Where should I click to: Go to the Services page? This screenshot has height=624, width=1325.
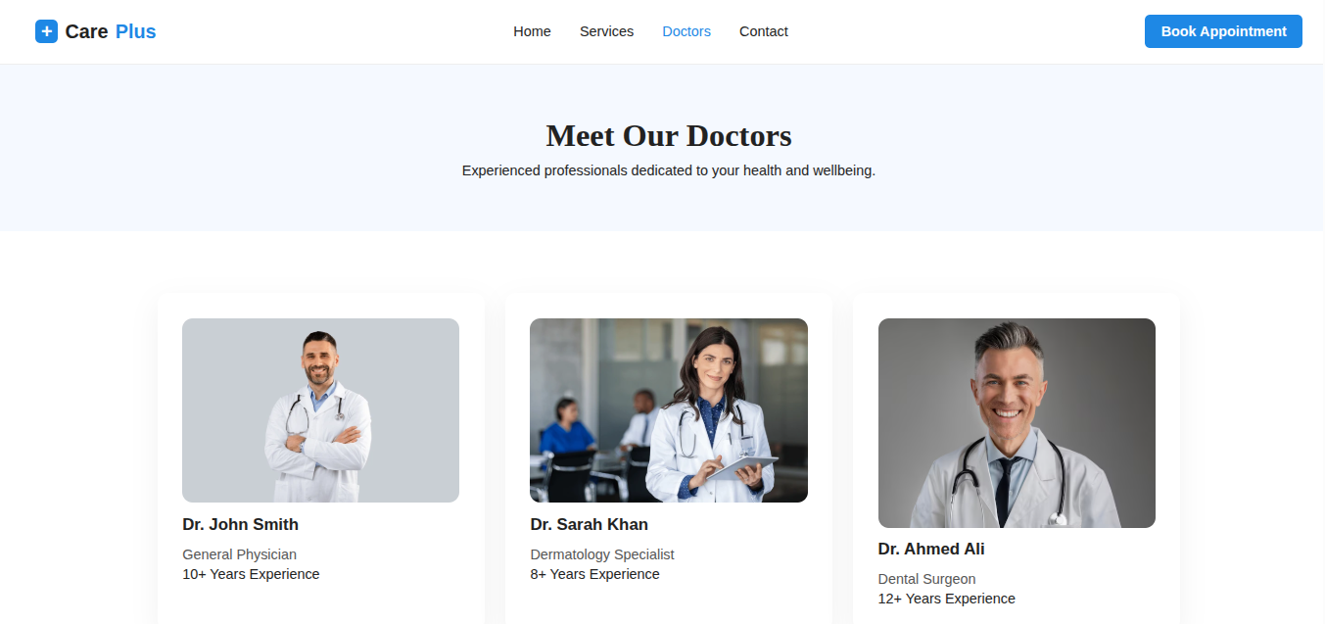(606, 31)
